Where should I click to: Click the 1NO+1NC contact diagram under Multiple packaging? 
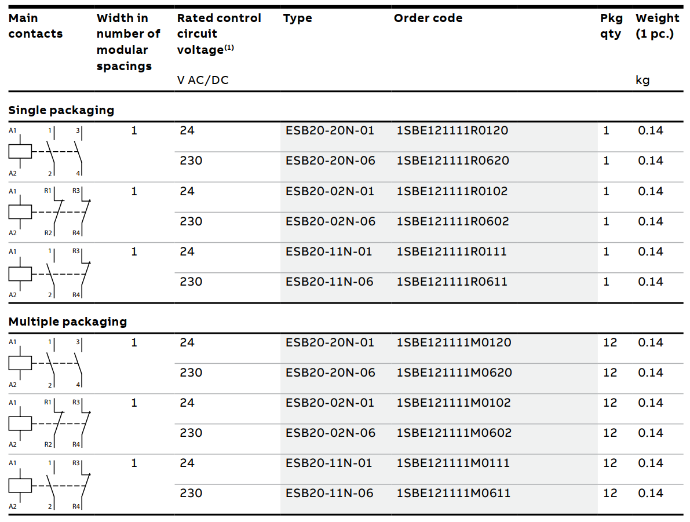click(x=50, y=484)
